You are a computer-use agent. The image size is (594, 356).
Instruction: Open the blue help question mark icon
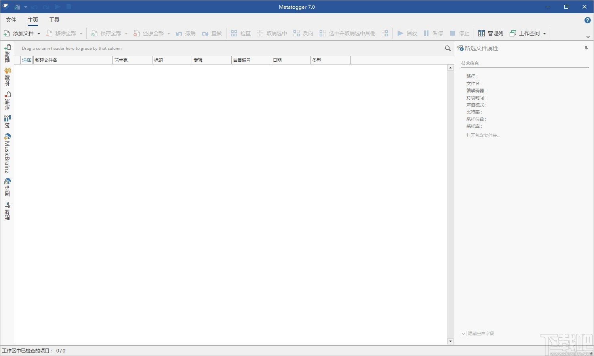click(588, 20)
